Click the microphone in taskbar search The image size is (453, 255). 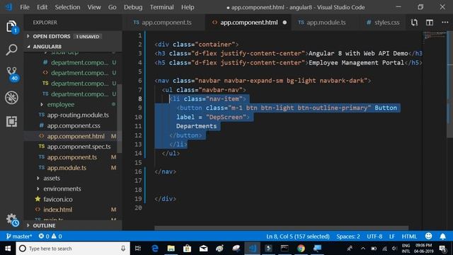pyautogui.click(x=123, y=249)
